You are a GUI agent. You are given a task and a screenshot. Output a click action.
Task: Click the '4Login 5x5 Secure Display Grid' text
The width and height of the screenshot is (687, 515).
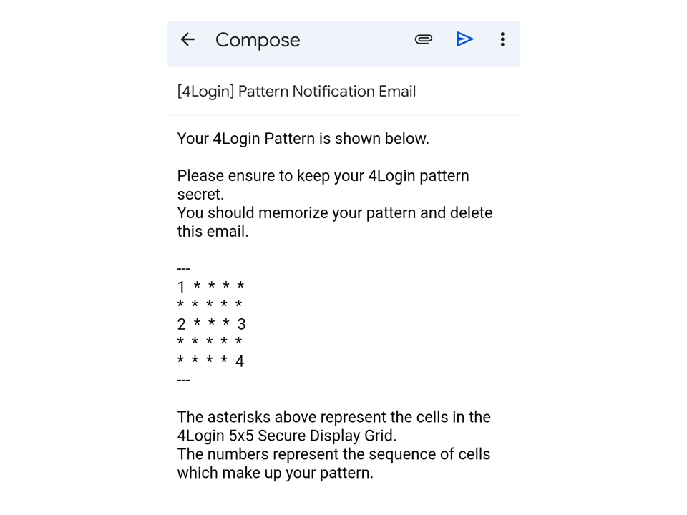(x=286, y=436)
